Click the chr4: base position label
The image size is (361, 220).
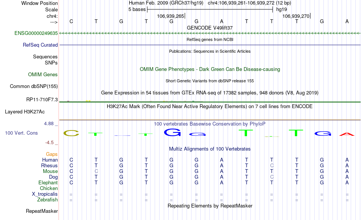point(52,16)
